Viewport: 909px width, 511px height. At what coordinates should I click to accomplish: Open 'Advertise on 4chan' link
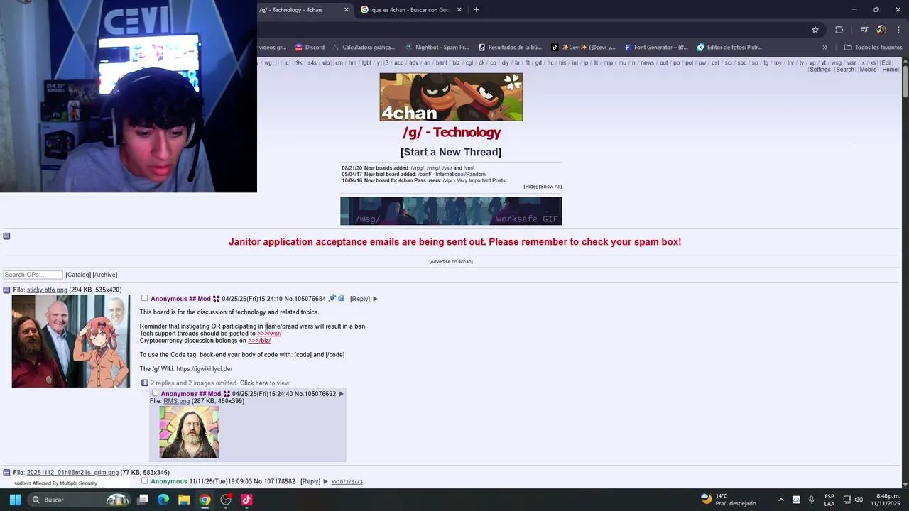coord(451,262)
